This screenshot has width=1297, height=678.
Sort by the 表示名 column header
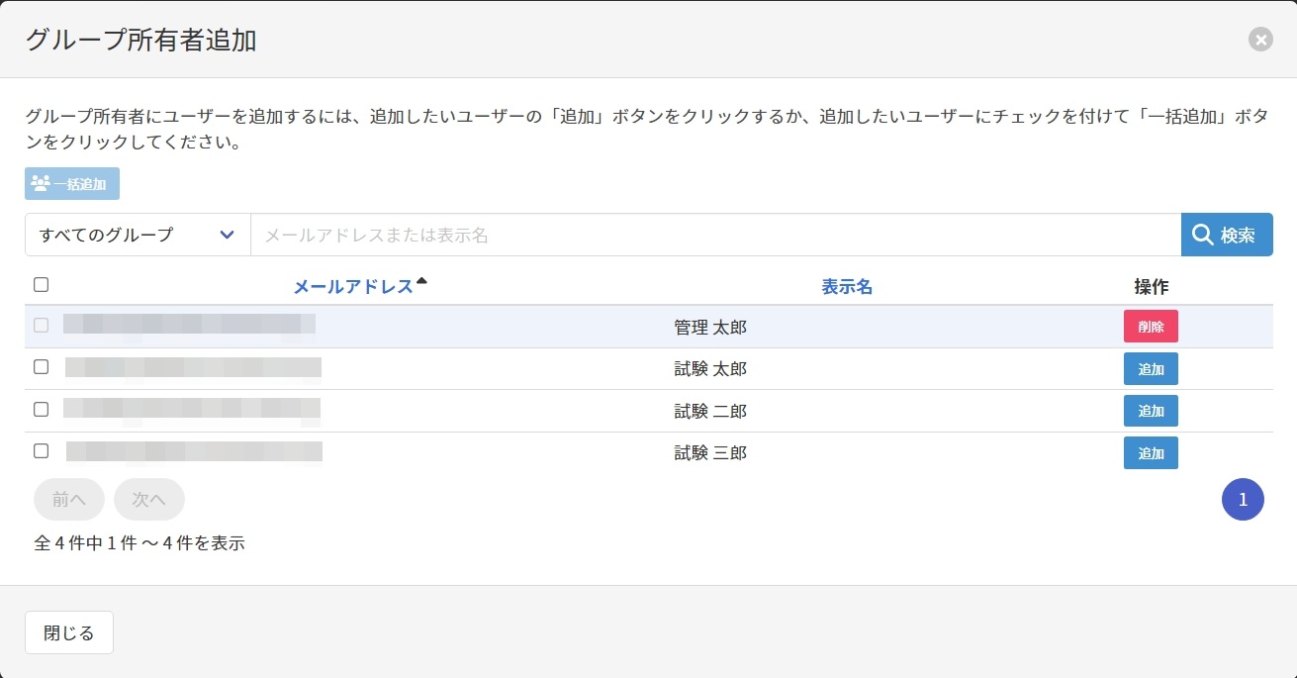[x=846, y=287]
